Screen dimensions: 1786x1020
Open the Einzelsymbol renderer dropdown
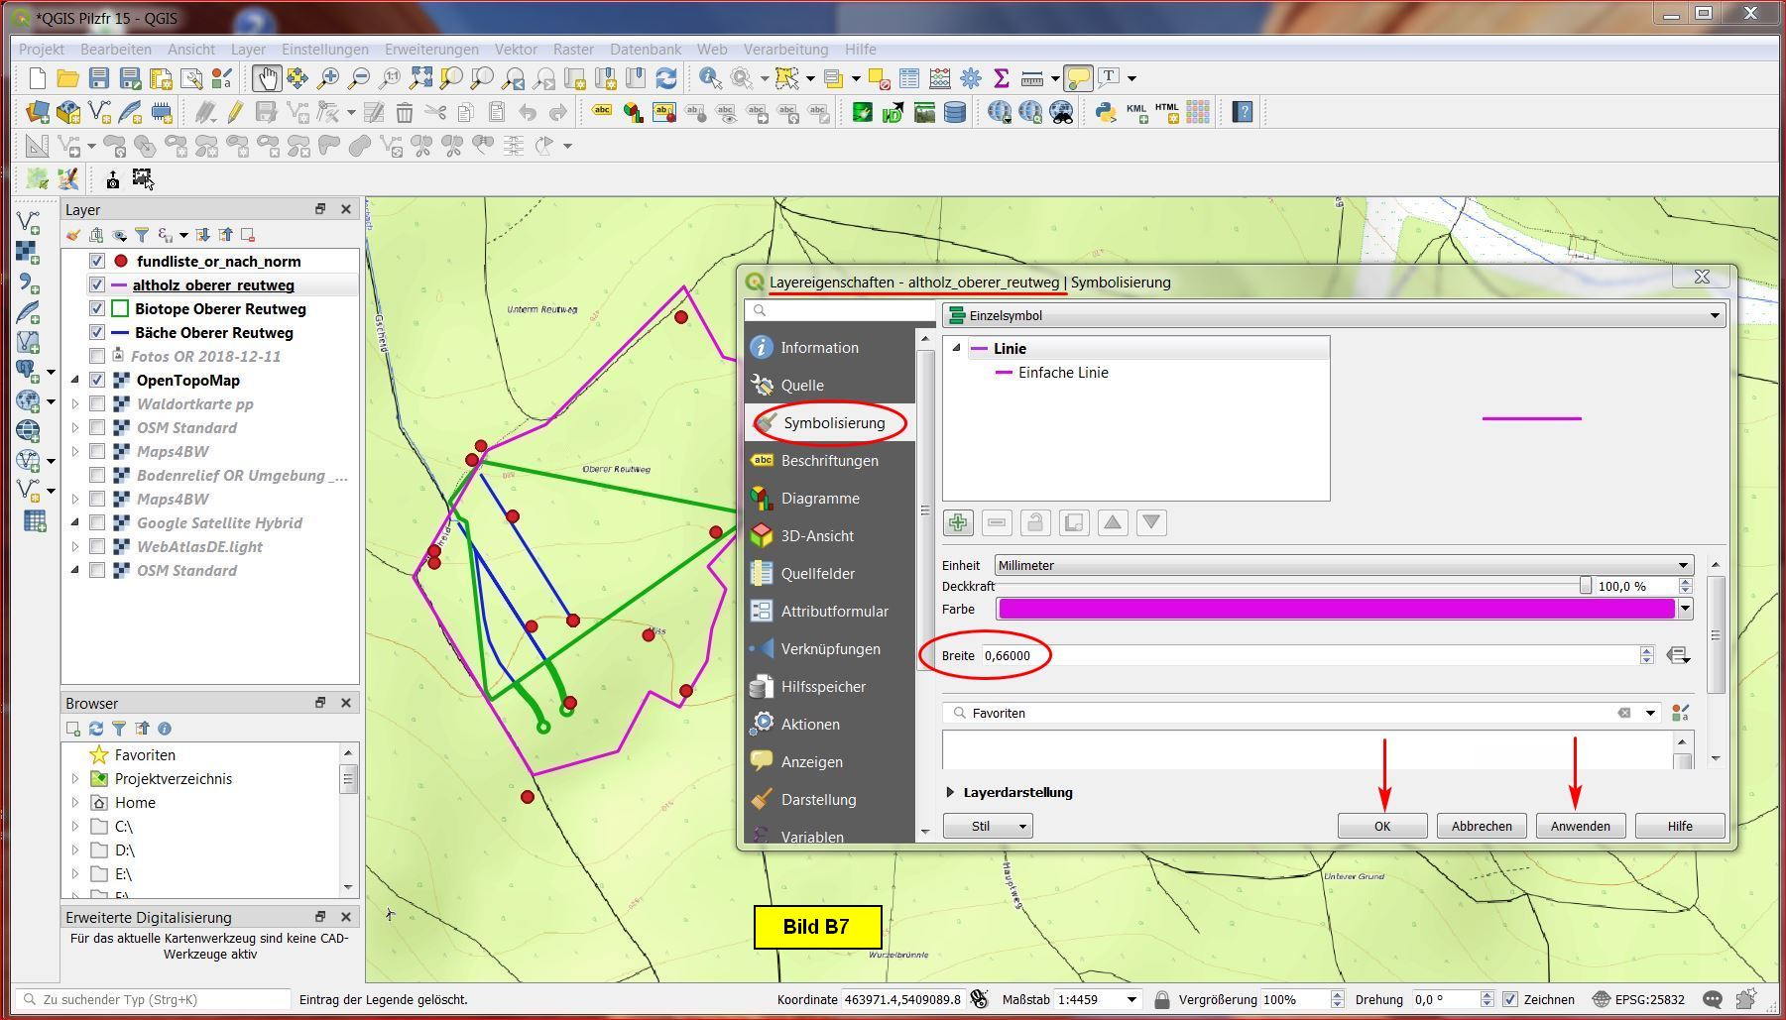click(1334, 315)
